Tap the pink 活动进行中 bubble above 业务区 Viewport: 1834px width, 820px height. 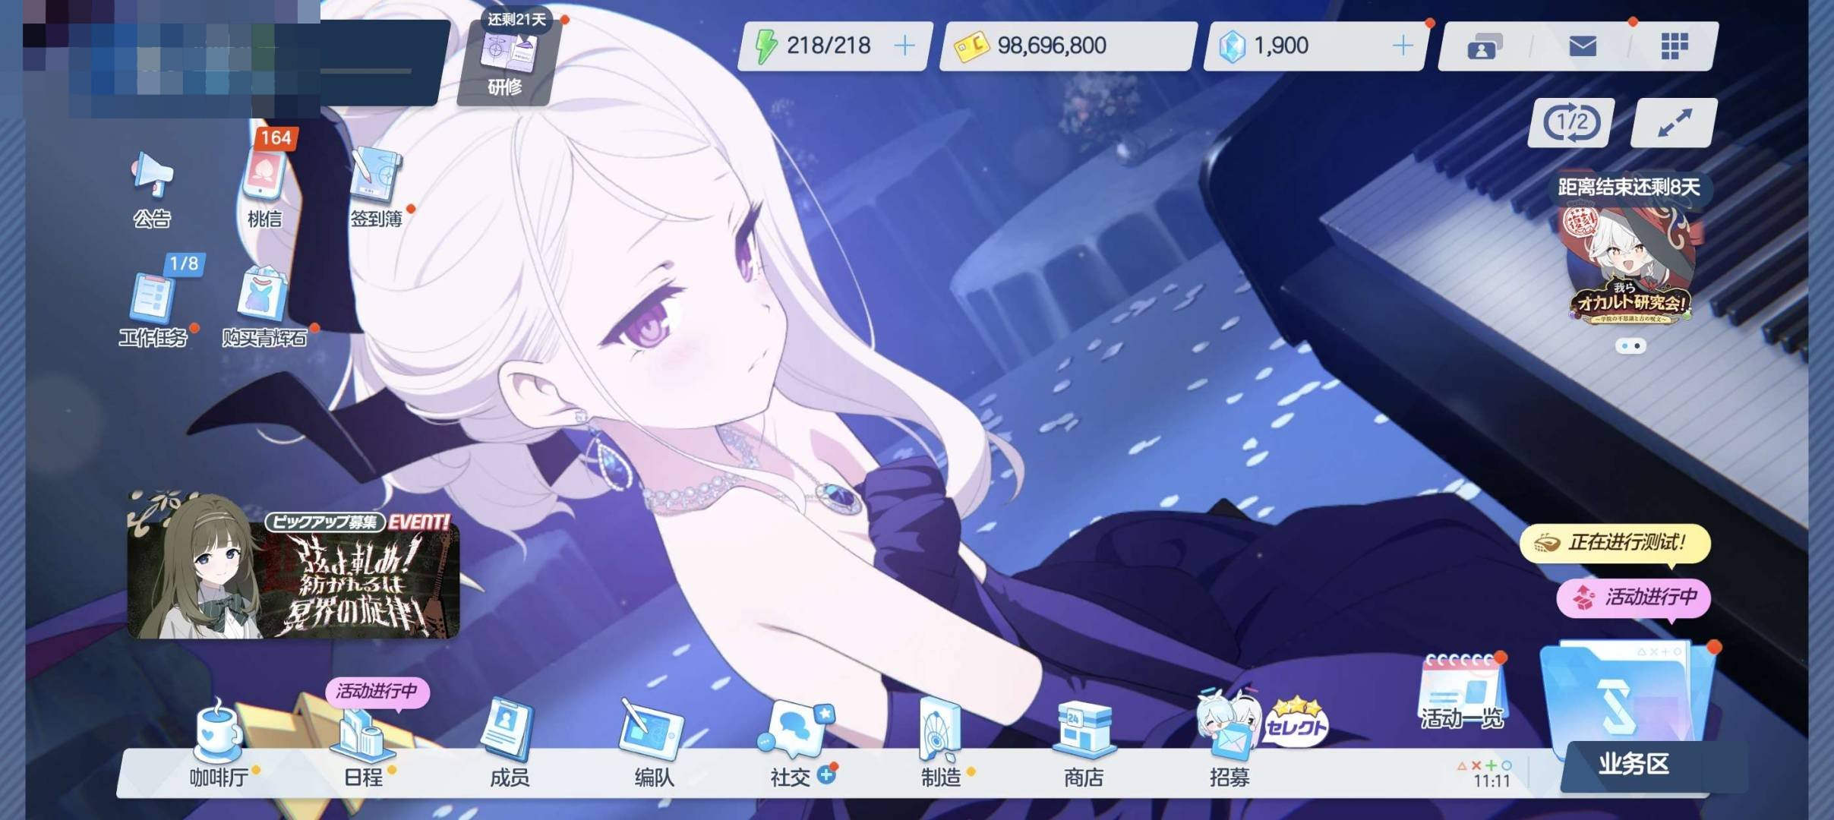pos(1634,598)
